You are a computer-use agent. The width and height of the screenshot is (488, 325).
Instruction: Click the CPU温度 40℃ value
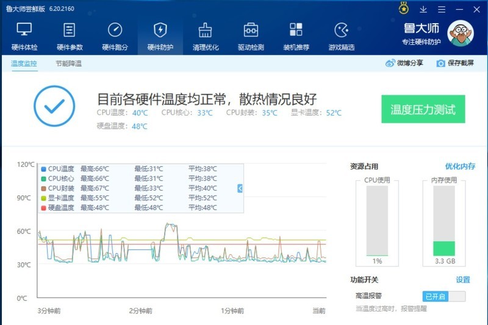(140, 113)
